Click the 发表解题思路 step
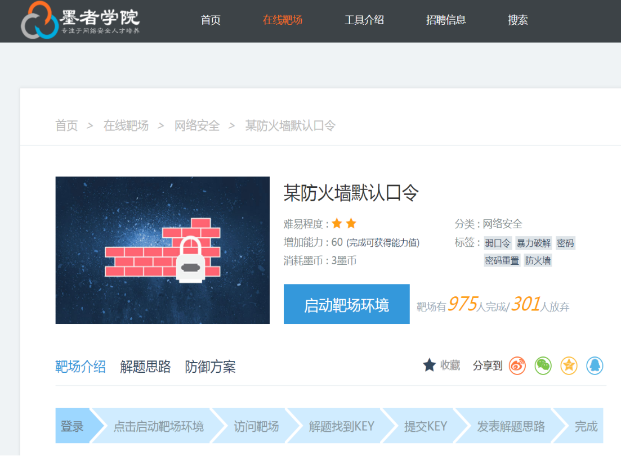This screenshot has width=621, height=465. 511,426
